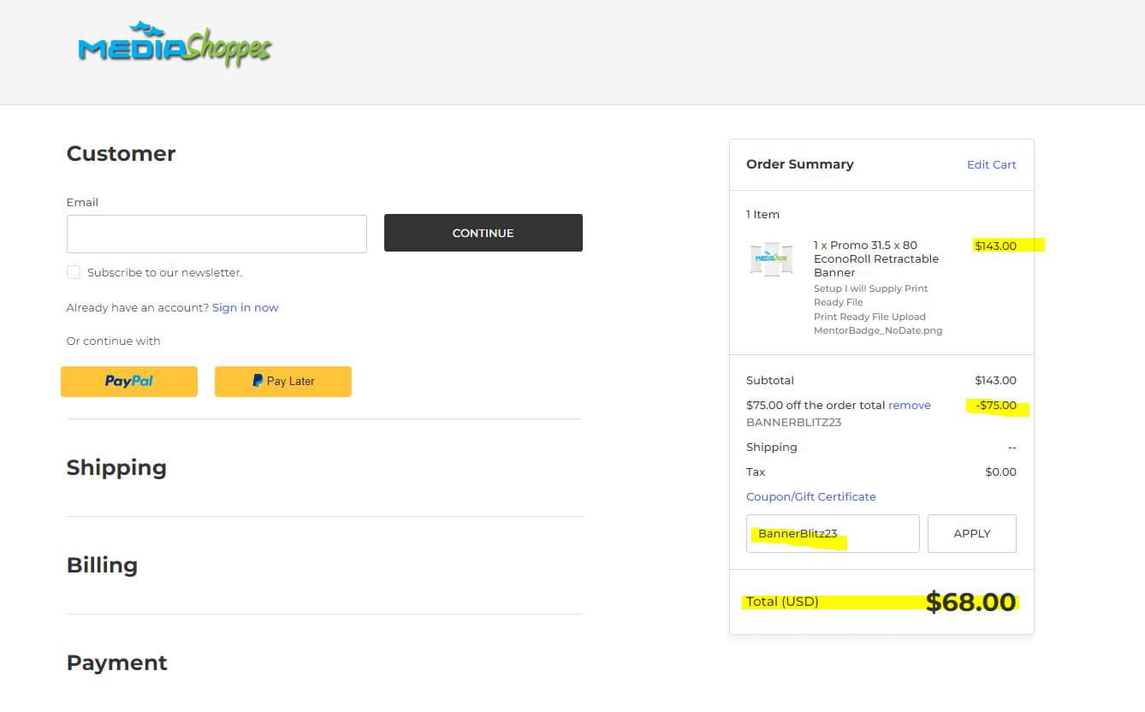1145x712 pixels.
Task: Hit the APPLY coupon button
Action: (x=971, y=534)
